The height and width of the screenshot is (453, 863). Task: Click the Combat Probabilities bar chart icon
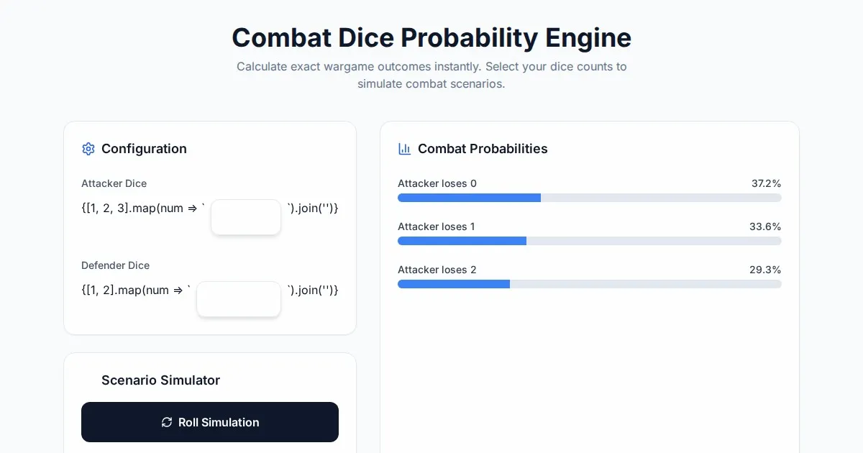(404, 149)
